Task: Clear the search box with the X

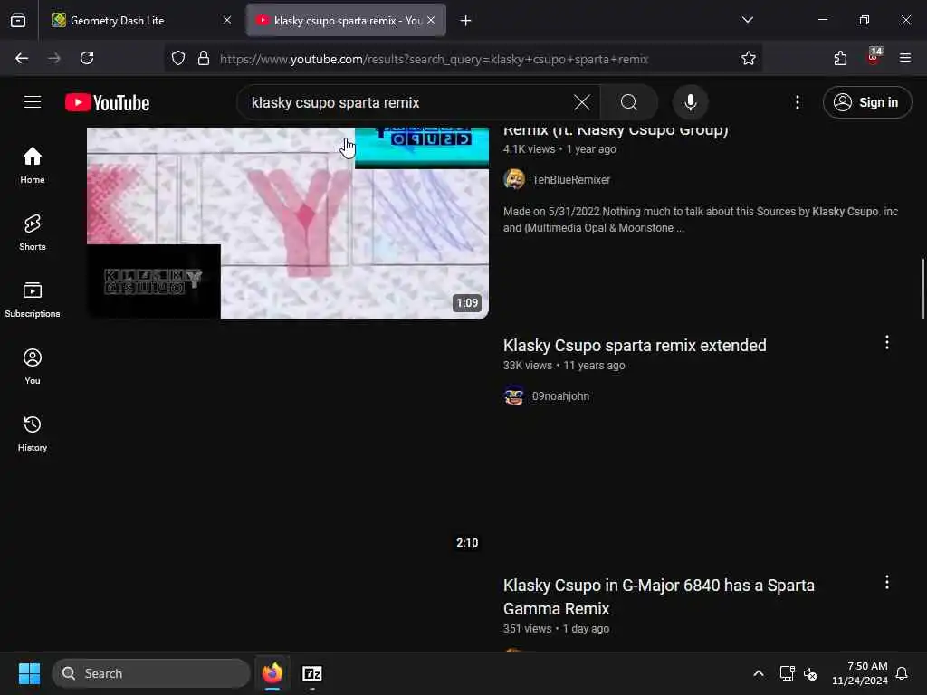Action: (x=582, y=102)
